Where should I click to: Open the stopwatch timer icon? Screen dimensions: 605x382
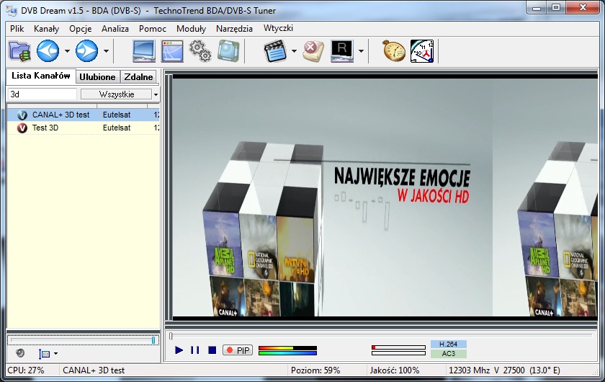[x=394, y=51]
